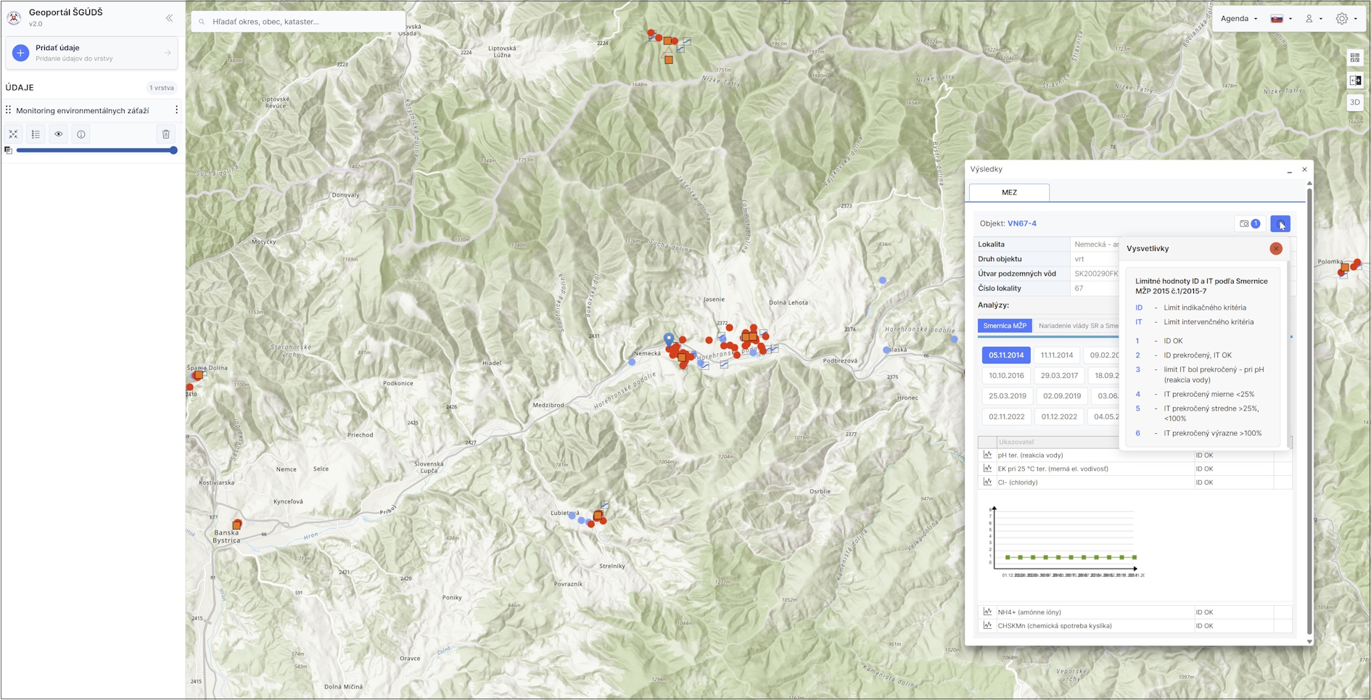The width and height of the screenshot is (1371, 700).
Task: Click the Pridať údaje add data button
Action: [x=91, y=53]
